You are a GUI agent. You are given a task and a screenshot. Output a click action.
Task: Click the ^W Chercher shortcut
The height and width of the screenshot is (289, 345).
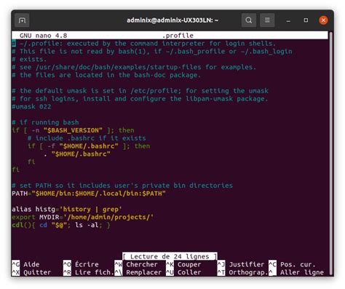click(136, 264)
